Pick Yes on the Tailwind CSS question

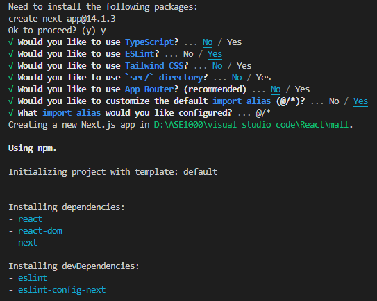pos(244,66)
